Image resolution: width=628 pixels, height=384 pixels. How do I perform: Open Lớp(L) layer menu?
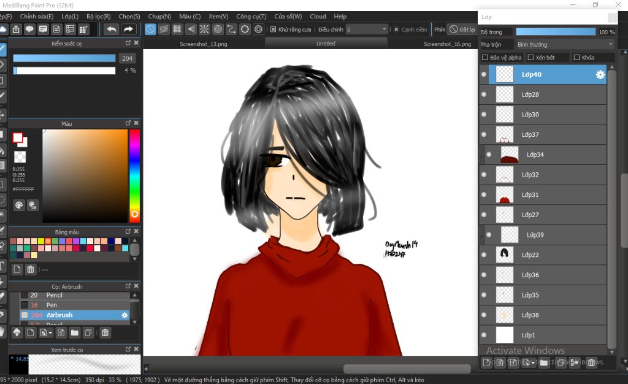coord(70,17)
